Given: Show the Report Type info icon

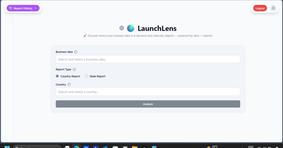Looking at the screenshot, I should click(x=74, y=69).
